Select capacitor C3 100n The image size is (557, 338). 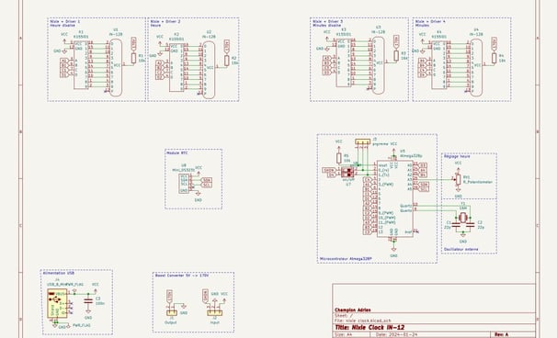coord(88,301)
